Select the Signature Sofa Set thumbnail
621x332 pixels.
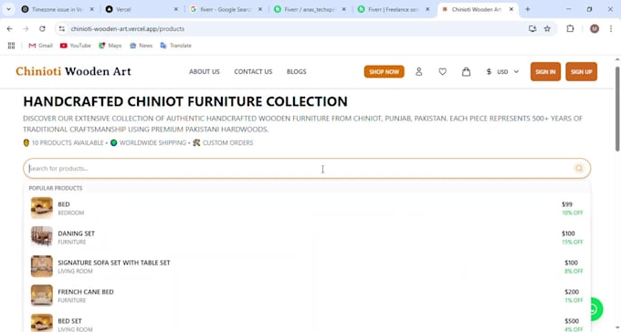(42, 266)
